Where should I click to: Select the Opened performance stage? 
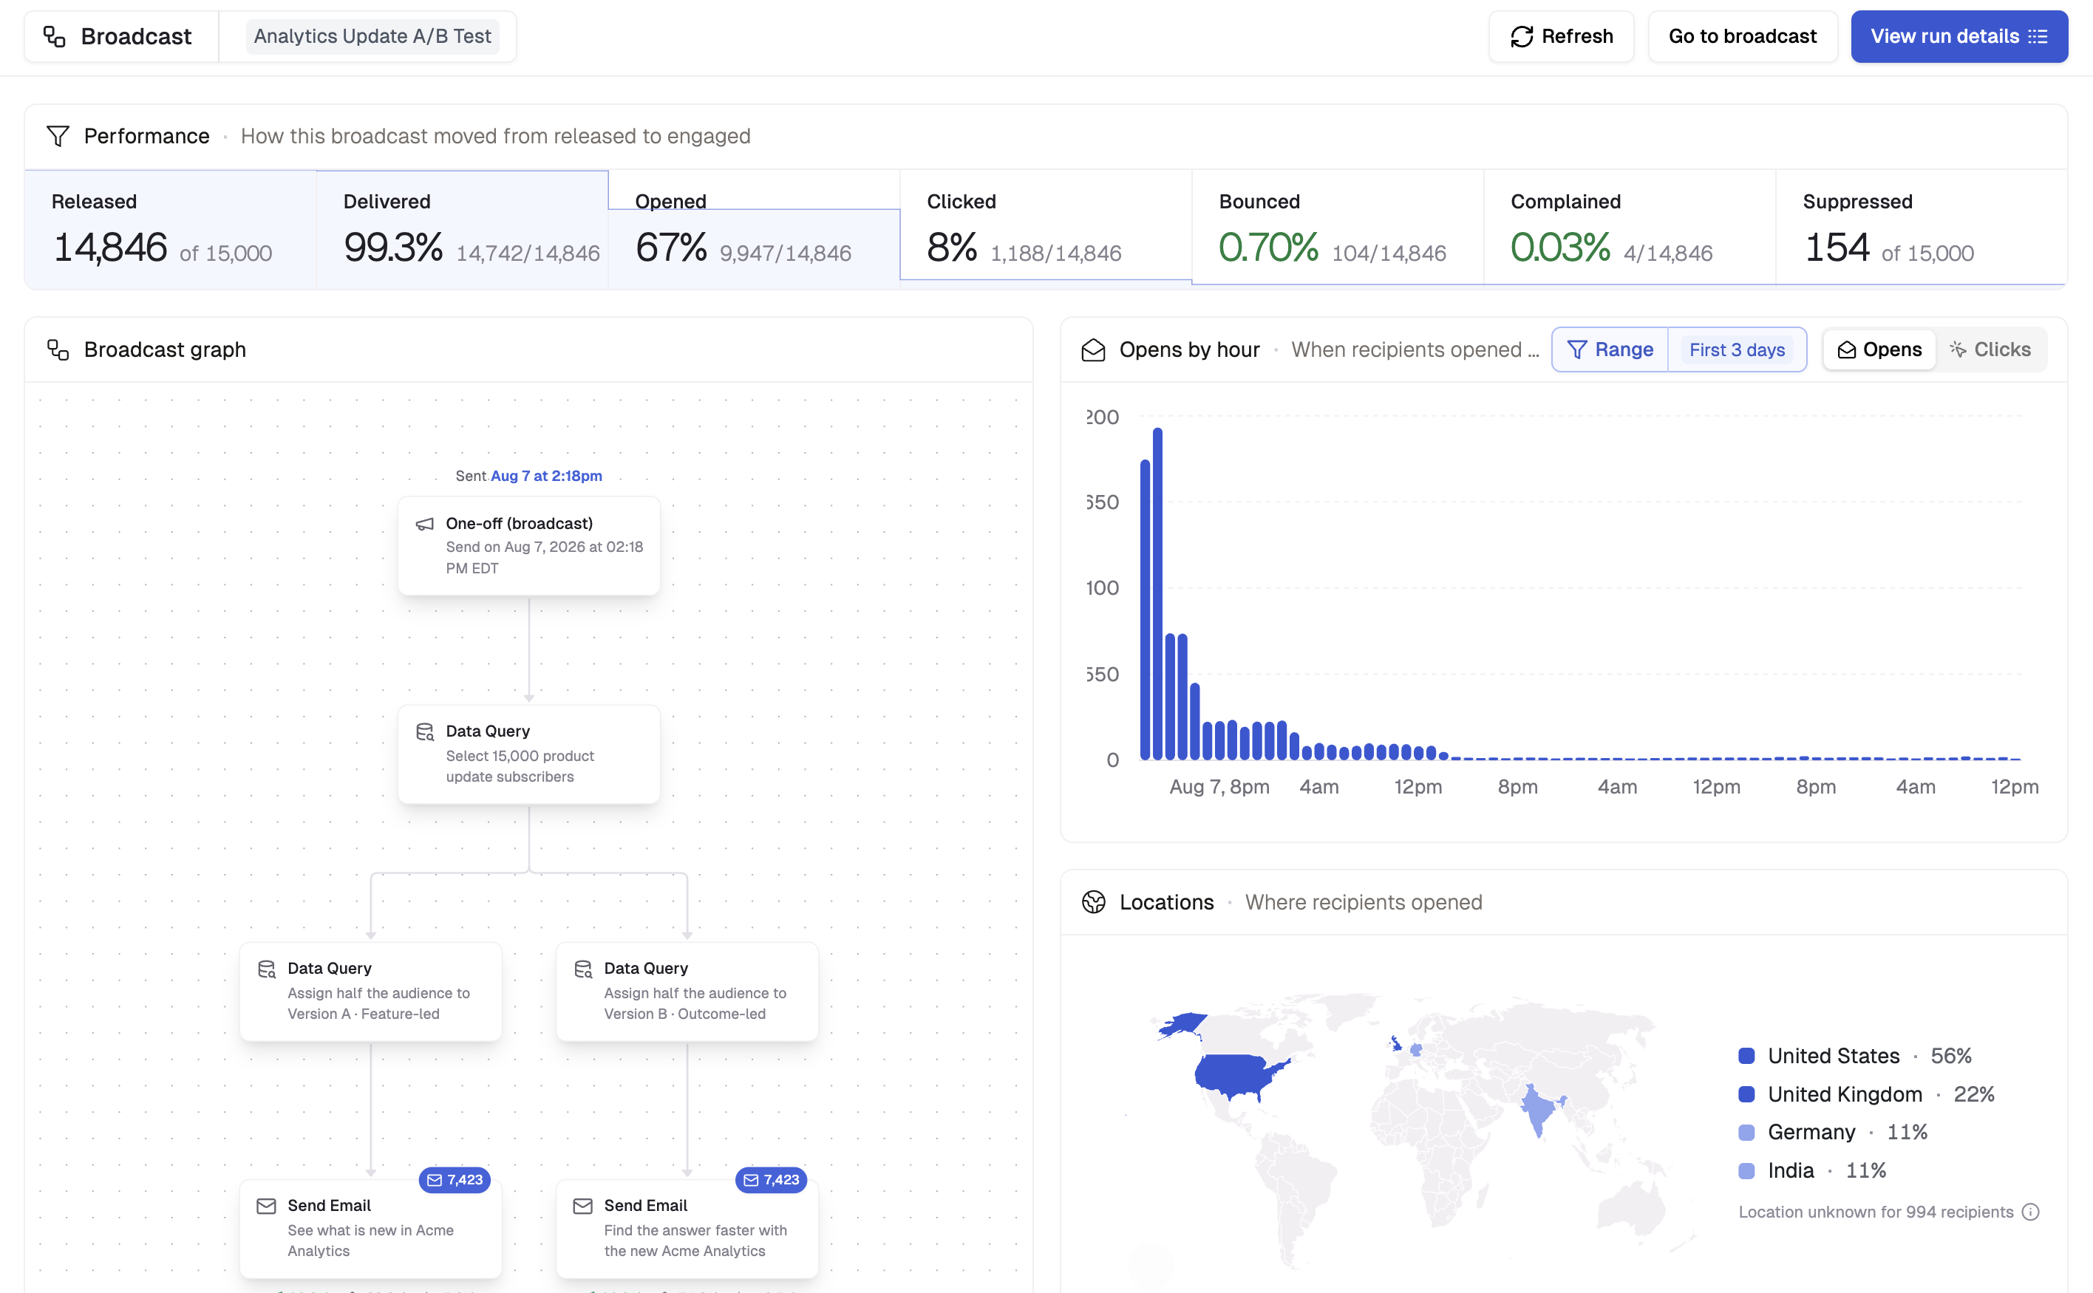pyautogui.click(x=754, y=229)
